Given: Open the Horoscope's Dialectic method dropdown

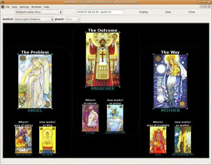Looking at the screenshot, I should click(x=34, y=19).
